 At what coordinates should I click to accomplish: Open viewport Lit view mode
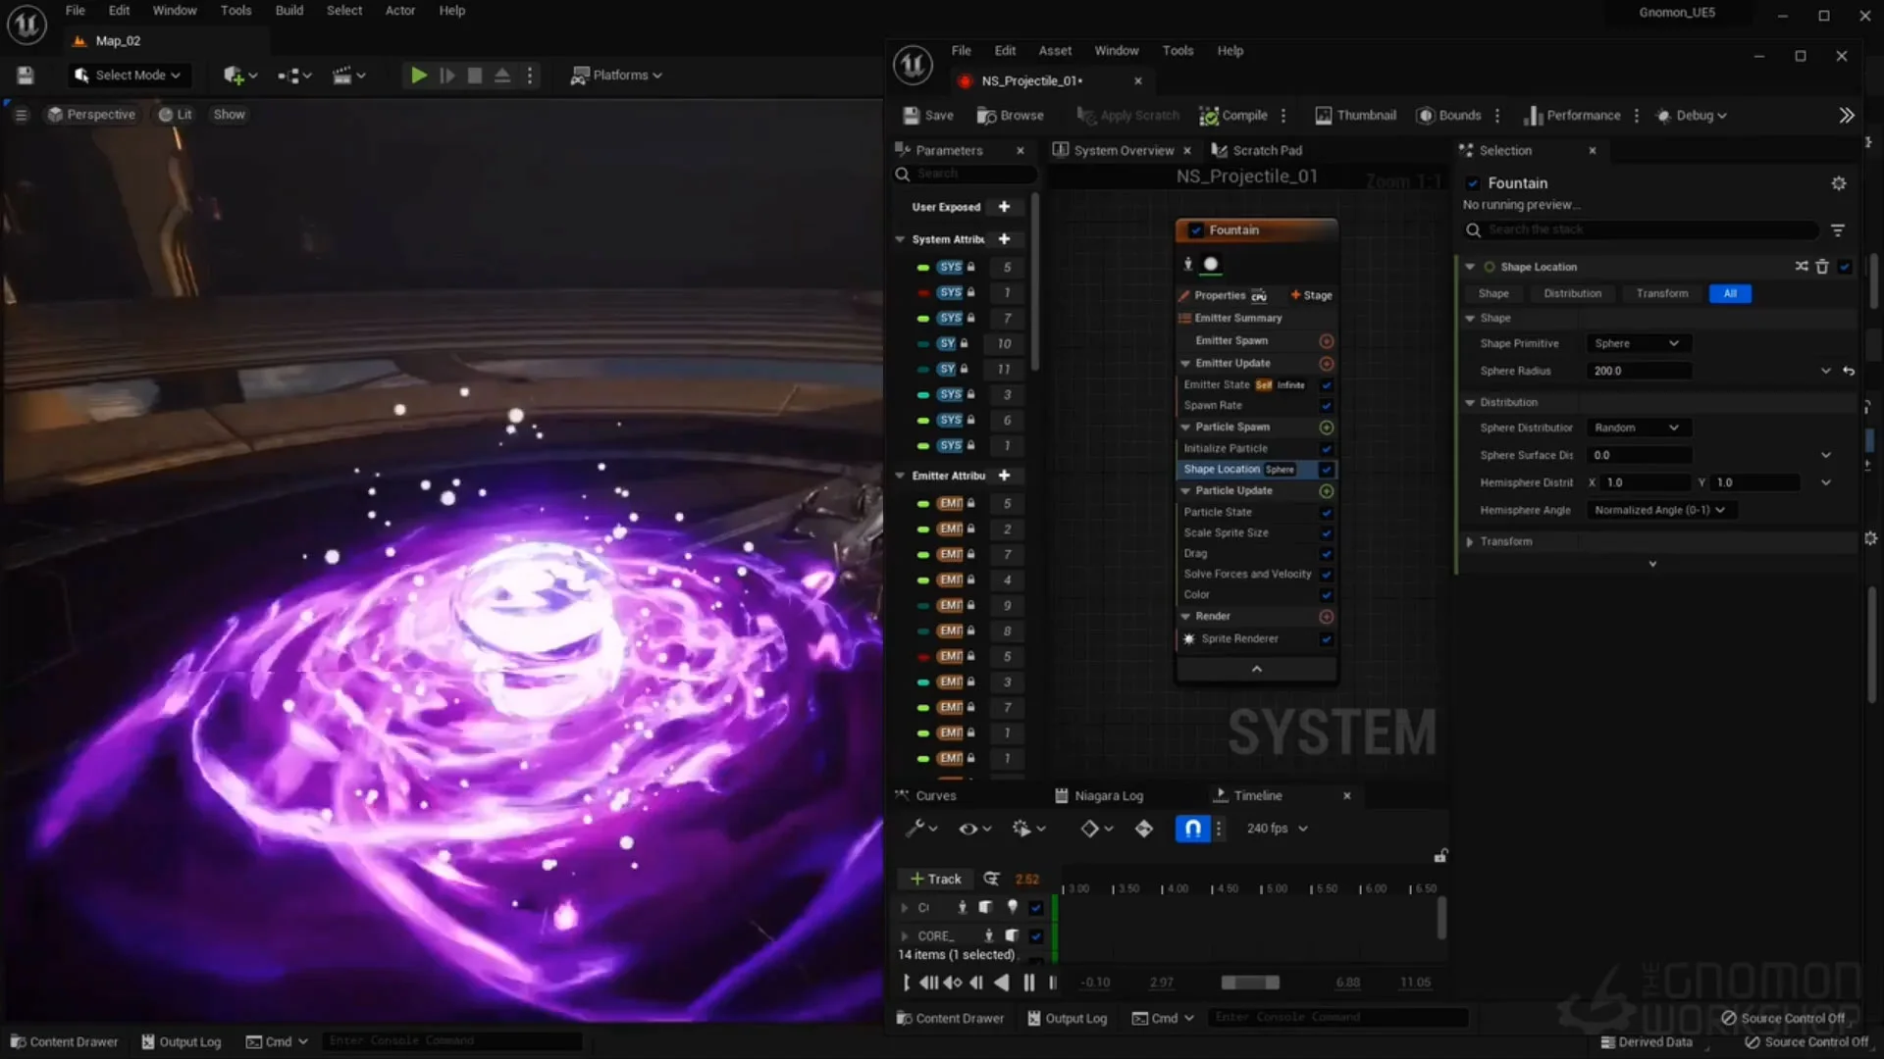[176, 115]
